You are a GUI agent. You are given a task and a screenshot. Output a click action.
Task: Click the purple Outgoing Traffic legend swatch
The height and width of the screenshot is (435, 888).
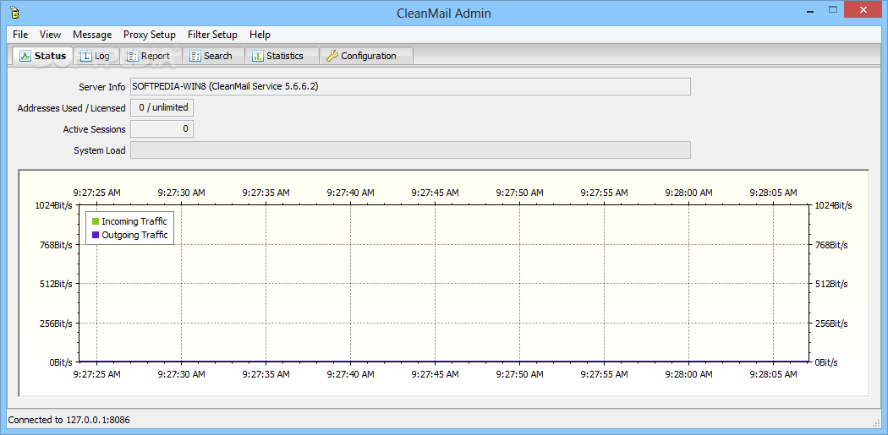(95, 235)
